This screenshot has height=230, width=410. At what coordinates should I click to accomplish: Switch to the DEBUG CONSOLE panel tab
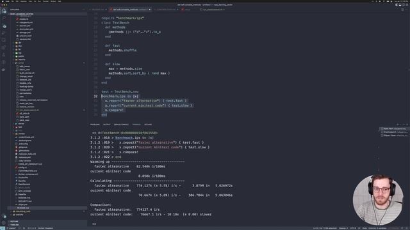121,125
